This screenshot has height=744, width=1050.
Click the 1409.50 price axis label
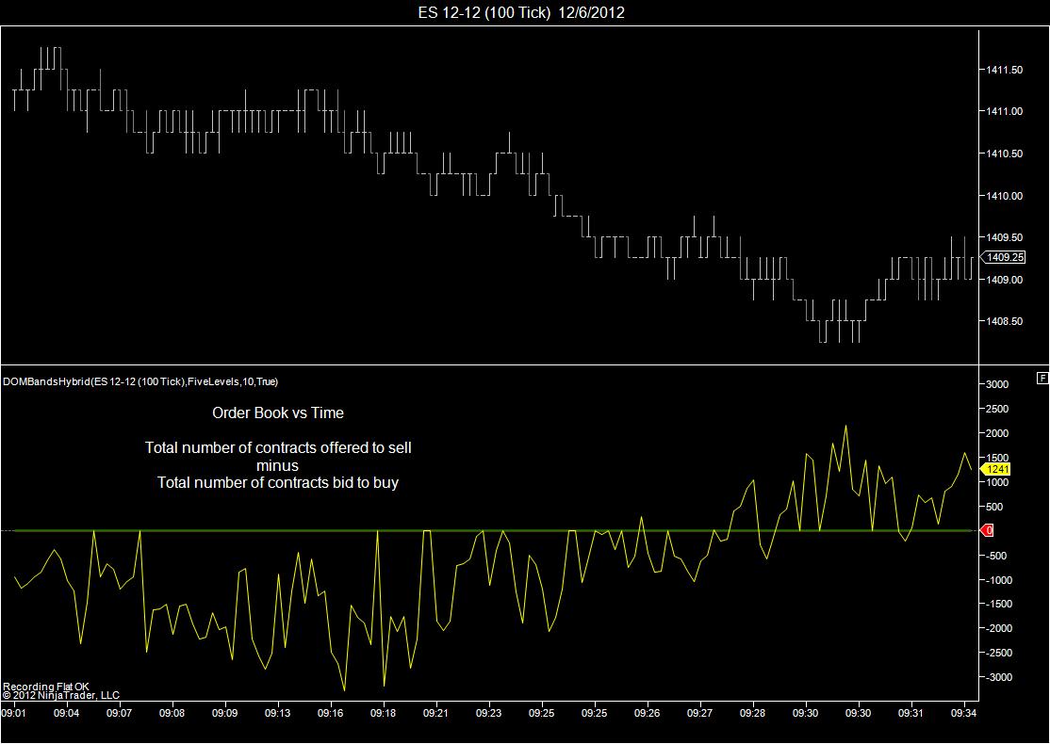1004,236
